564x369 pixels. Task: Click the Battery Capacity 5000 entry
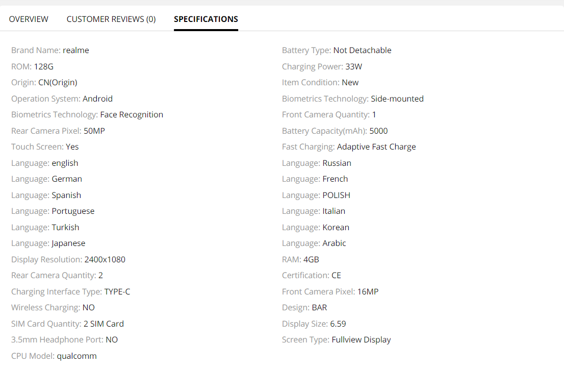click(x=335, y=131)
